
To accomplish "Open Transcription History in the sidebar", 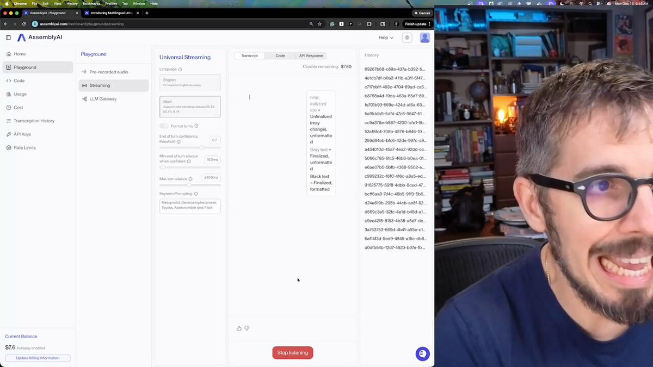I will pyautogui.click(x=37, y=121).
